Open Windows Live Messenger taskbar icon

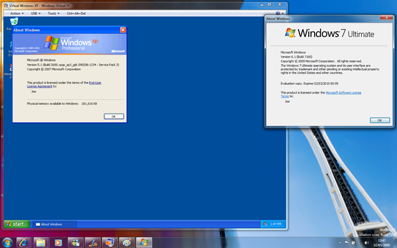point(75,242)
